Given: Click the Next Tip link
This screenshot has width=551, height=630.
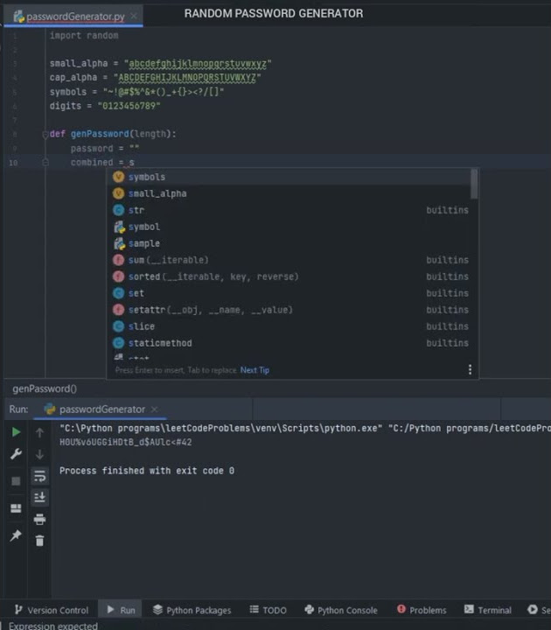Looking at the screenshot, I should click(255, 370).
